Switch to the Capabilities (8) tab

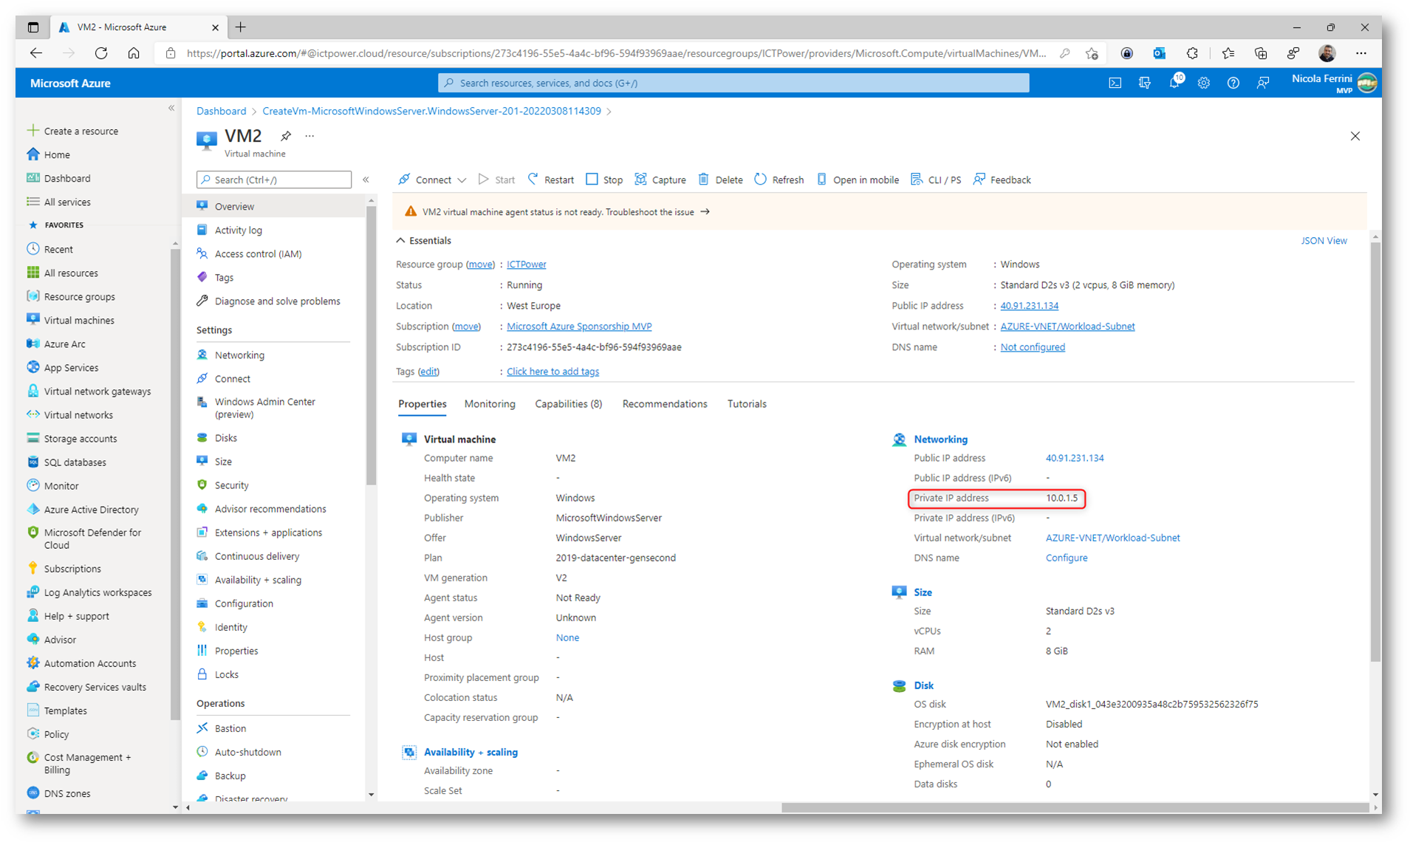[568, 403]
